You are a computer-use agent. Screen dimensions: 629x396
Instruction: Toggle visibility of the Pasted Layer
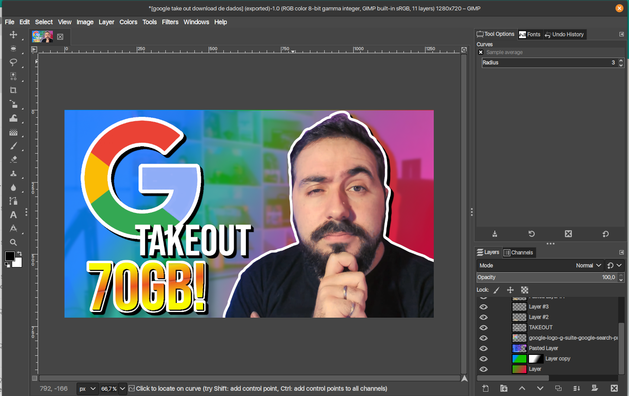tap(484, 348)
